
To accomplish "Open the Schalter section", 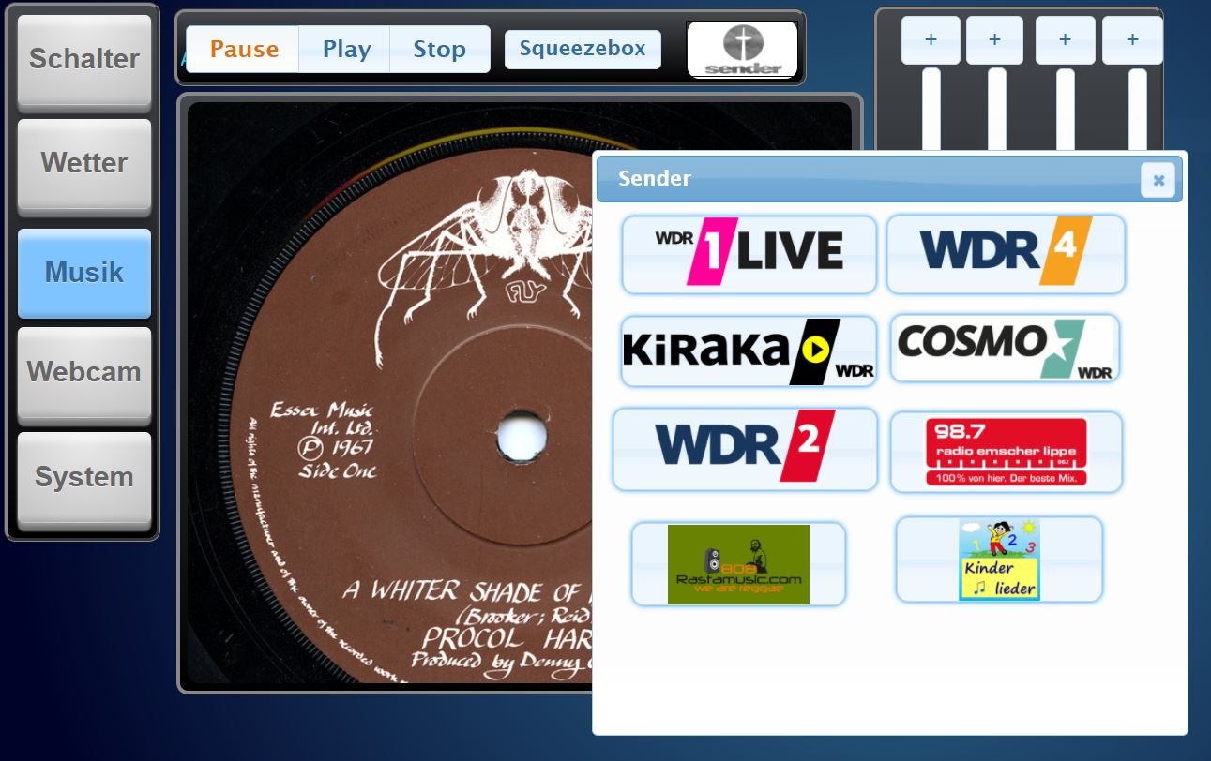I will tap(84, 59).
